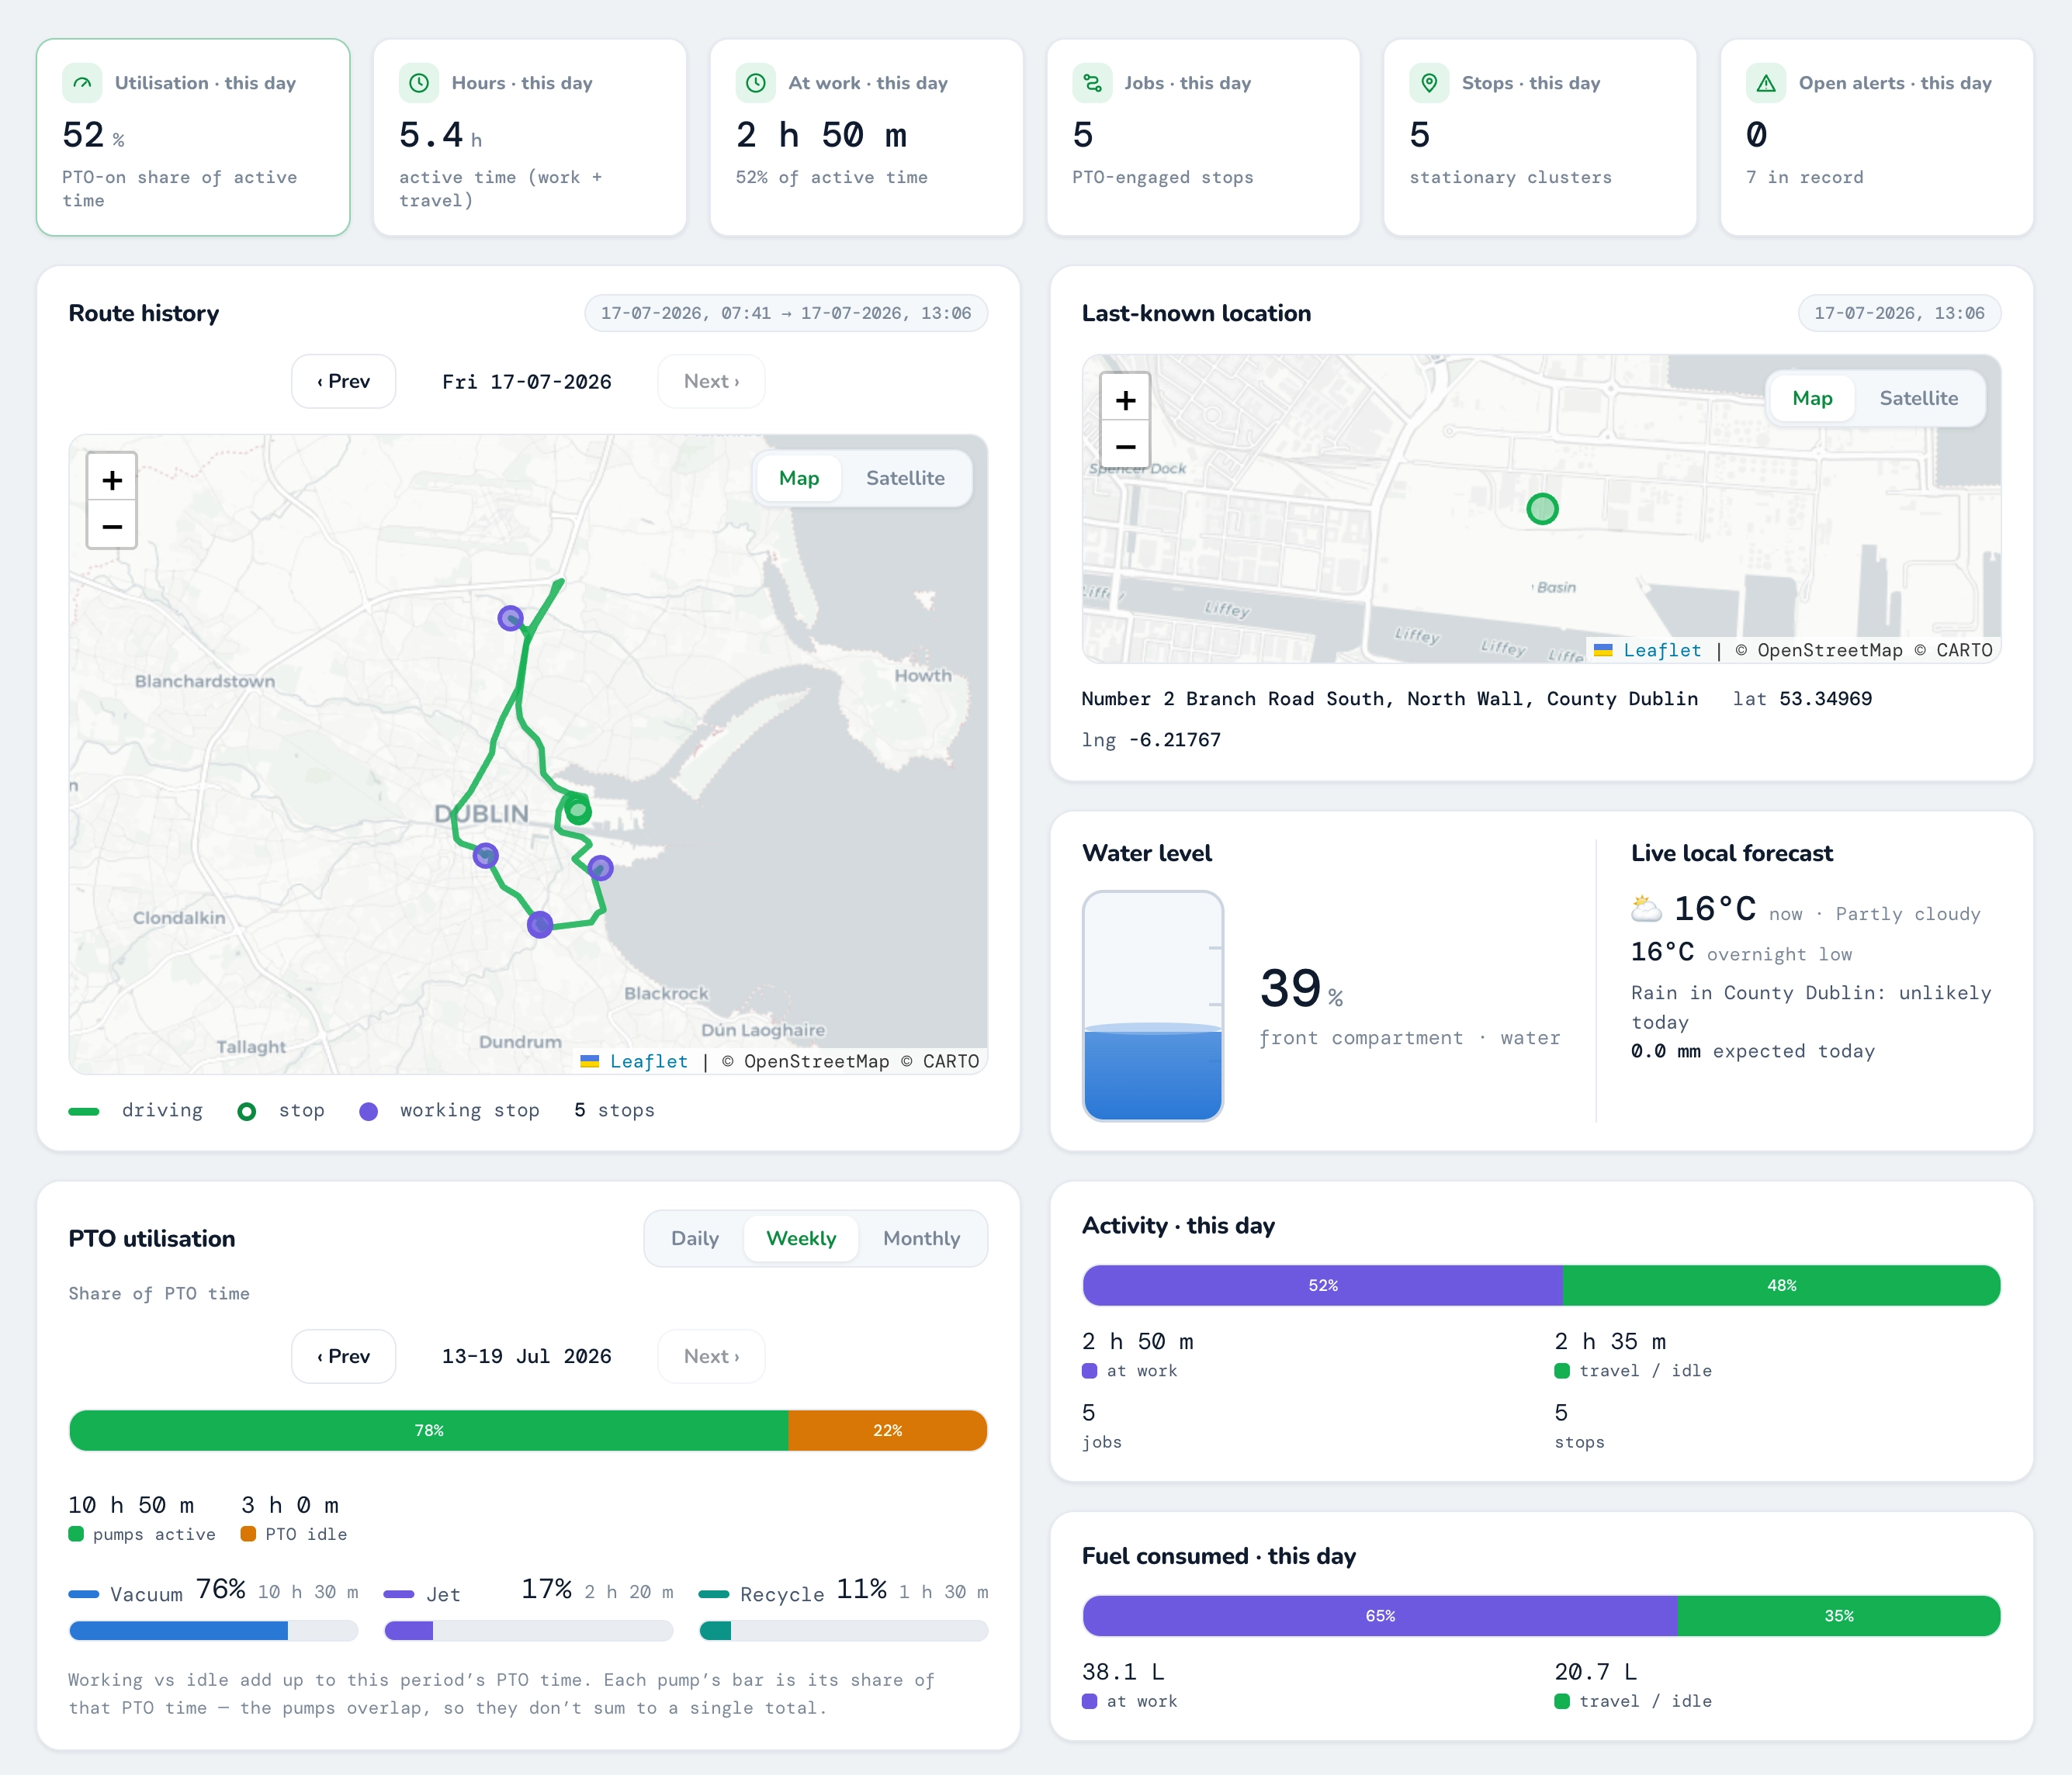Click the Jobs route icon
Screen dimensions: 2072x1775
(1093, 83)
